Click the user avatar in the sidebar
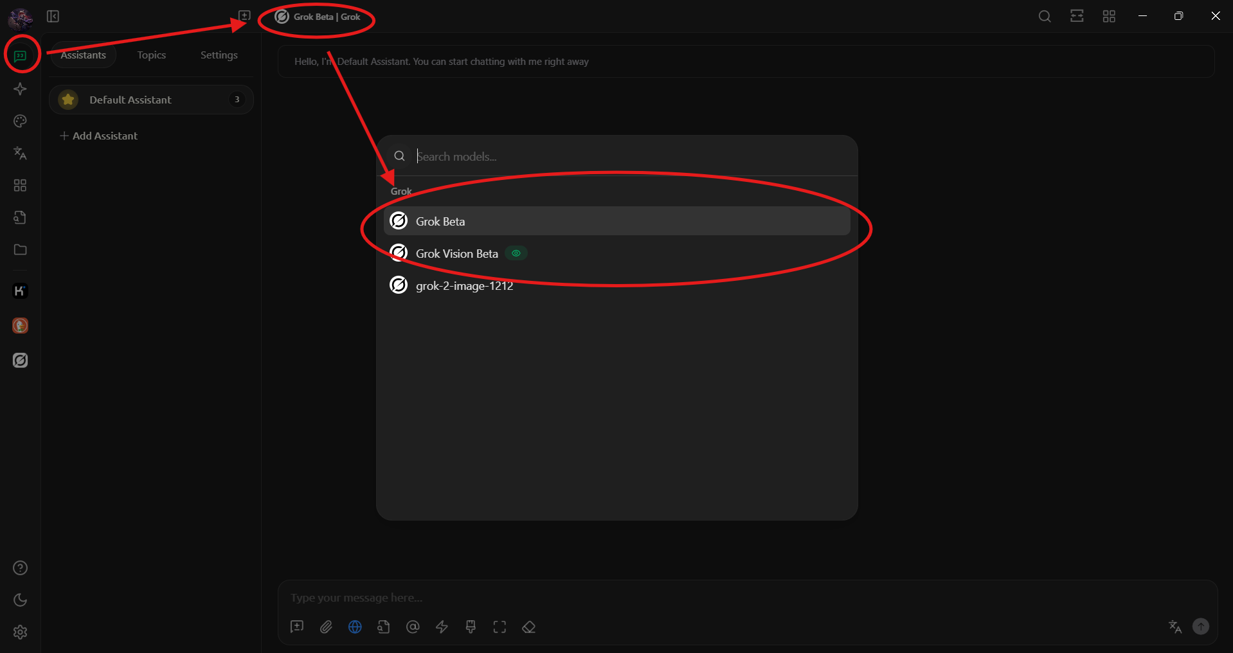 pos(21,18)
